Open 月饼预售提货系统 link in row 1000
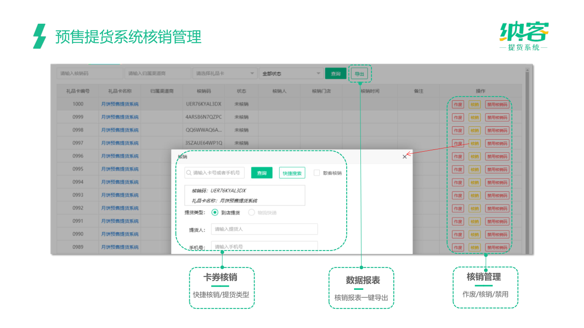Viewport: 584px width, 328px height. 120,104
